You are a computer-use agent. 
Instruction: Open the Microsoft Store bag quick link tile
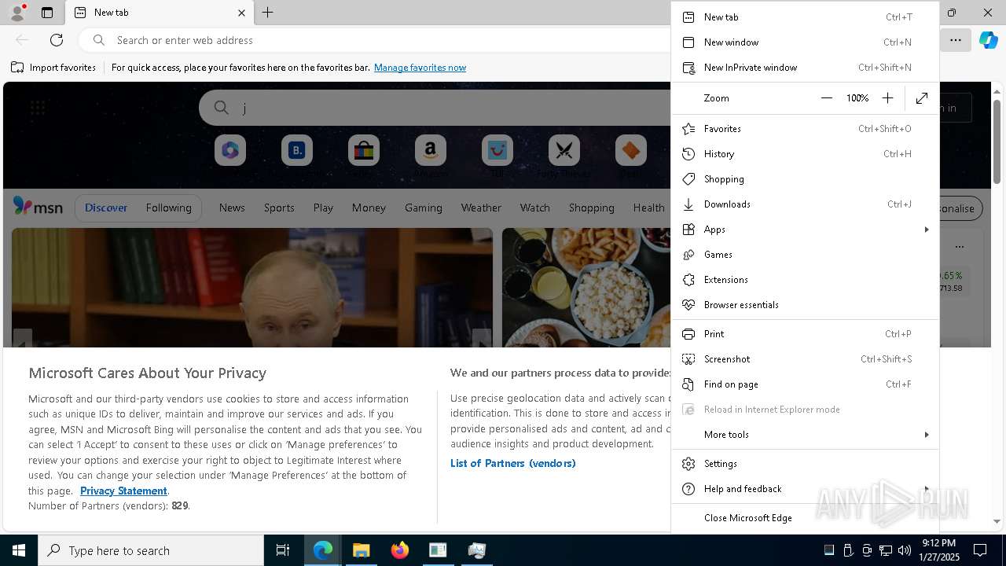(364, 150)
